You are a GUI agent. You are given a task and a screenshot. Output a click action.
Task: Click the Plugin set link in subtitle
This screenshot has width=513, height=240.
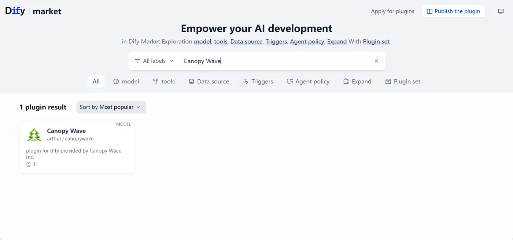click(x=376, y=42)
